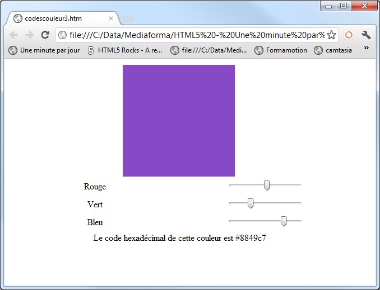Open the 'Une minute par jour' bookmark
This screenshot has height=290, width=380.
[44, 50]
